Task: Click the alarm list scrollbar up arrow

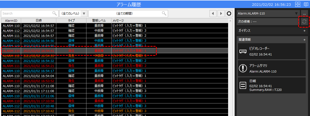Action: point(230,21)
